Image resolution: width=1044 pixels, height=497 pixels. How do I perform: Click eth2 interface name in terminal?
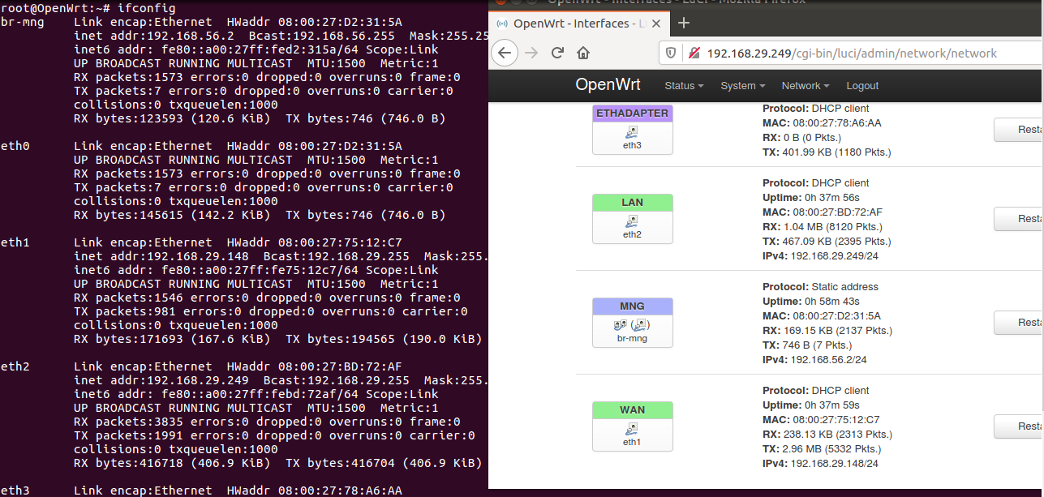[15, 366]
